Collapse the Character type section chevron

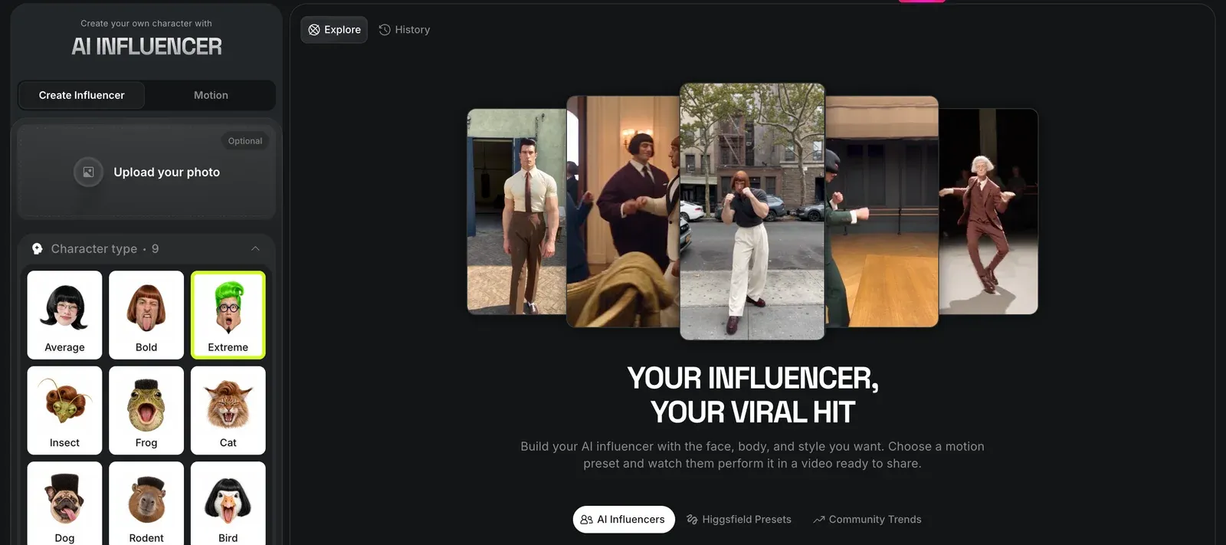(x=255, y=248)
